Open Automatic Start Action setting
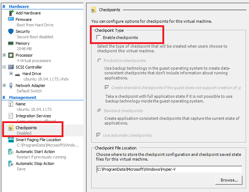Image resolution: width=249 pixels, height=192 pixels. 35,152
